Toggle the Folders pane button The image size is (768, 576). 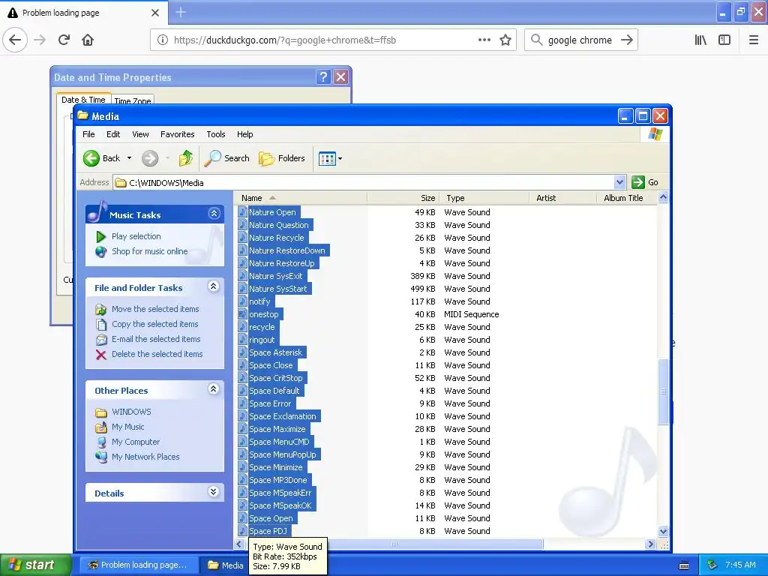tap(282, 158)
